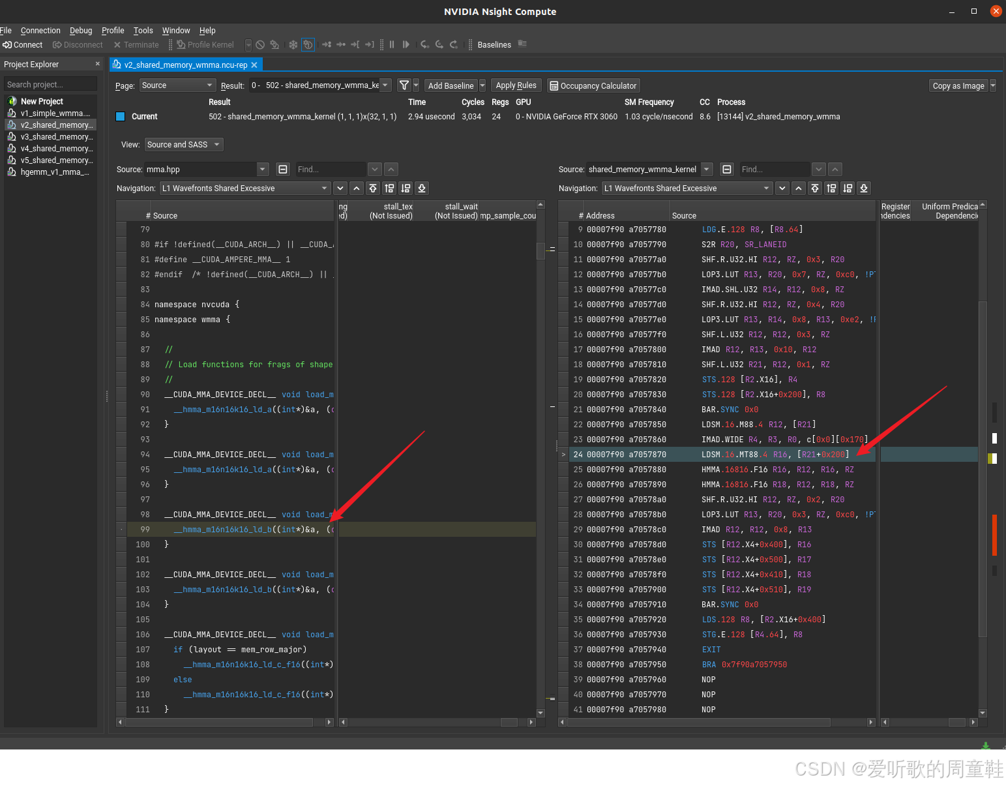Select hgemm_v1_mma report in Project Explorer
This screenshot has width=1006, height=786.
click(50, 172)
